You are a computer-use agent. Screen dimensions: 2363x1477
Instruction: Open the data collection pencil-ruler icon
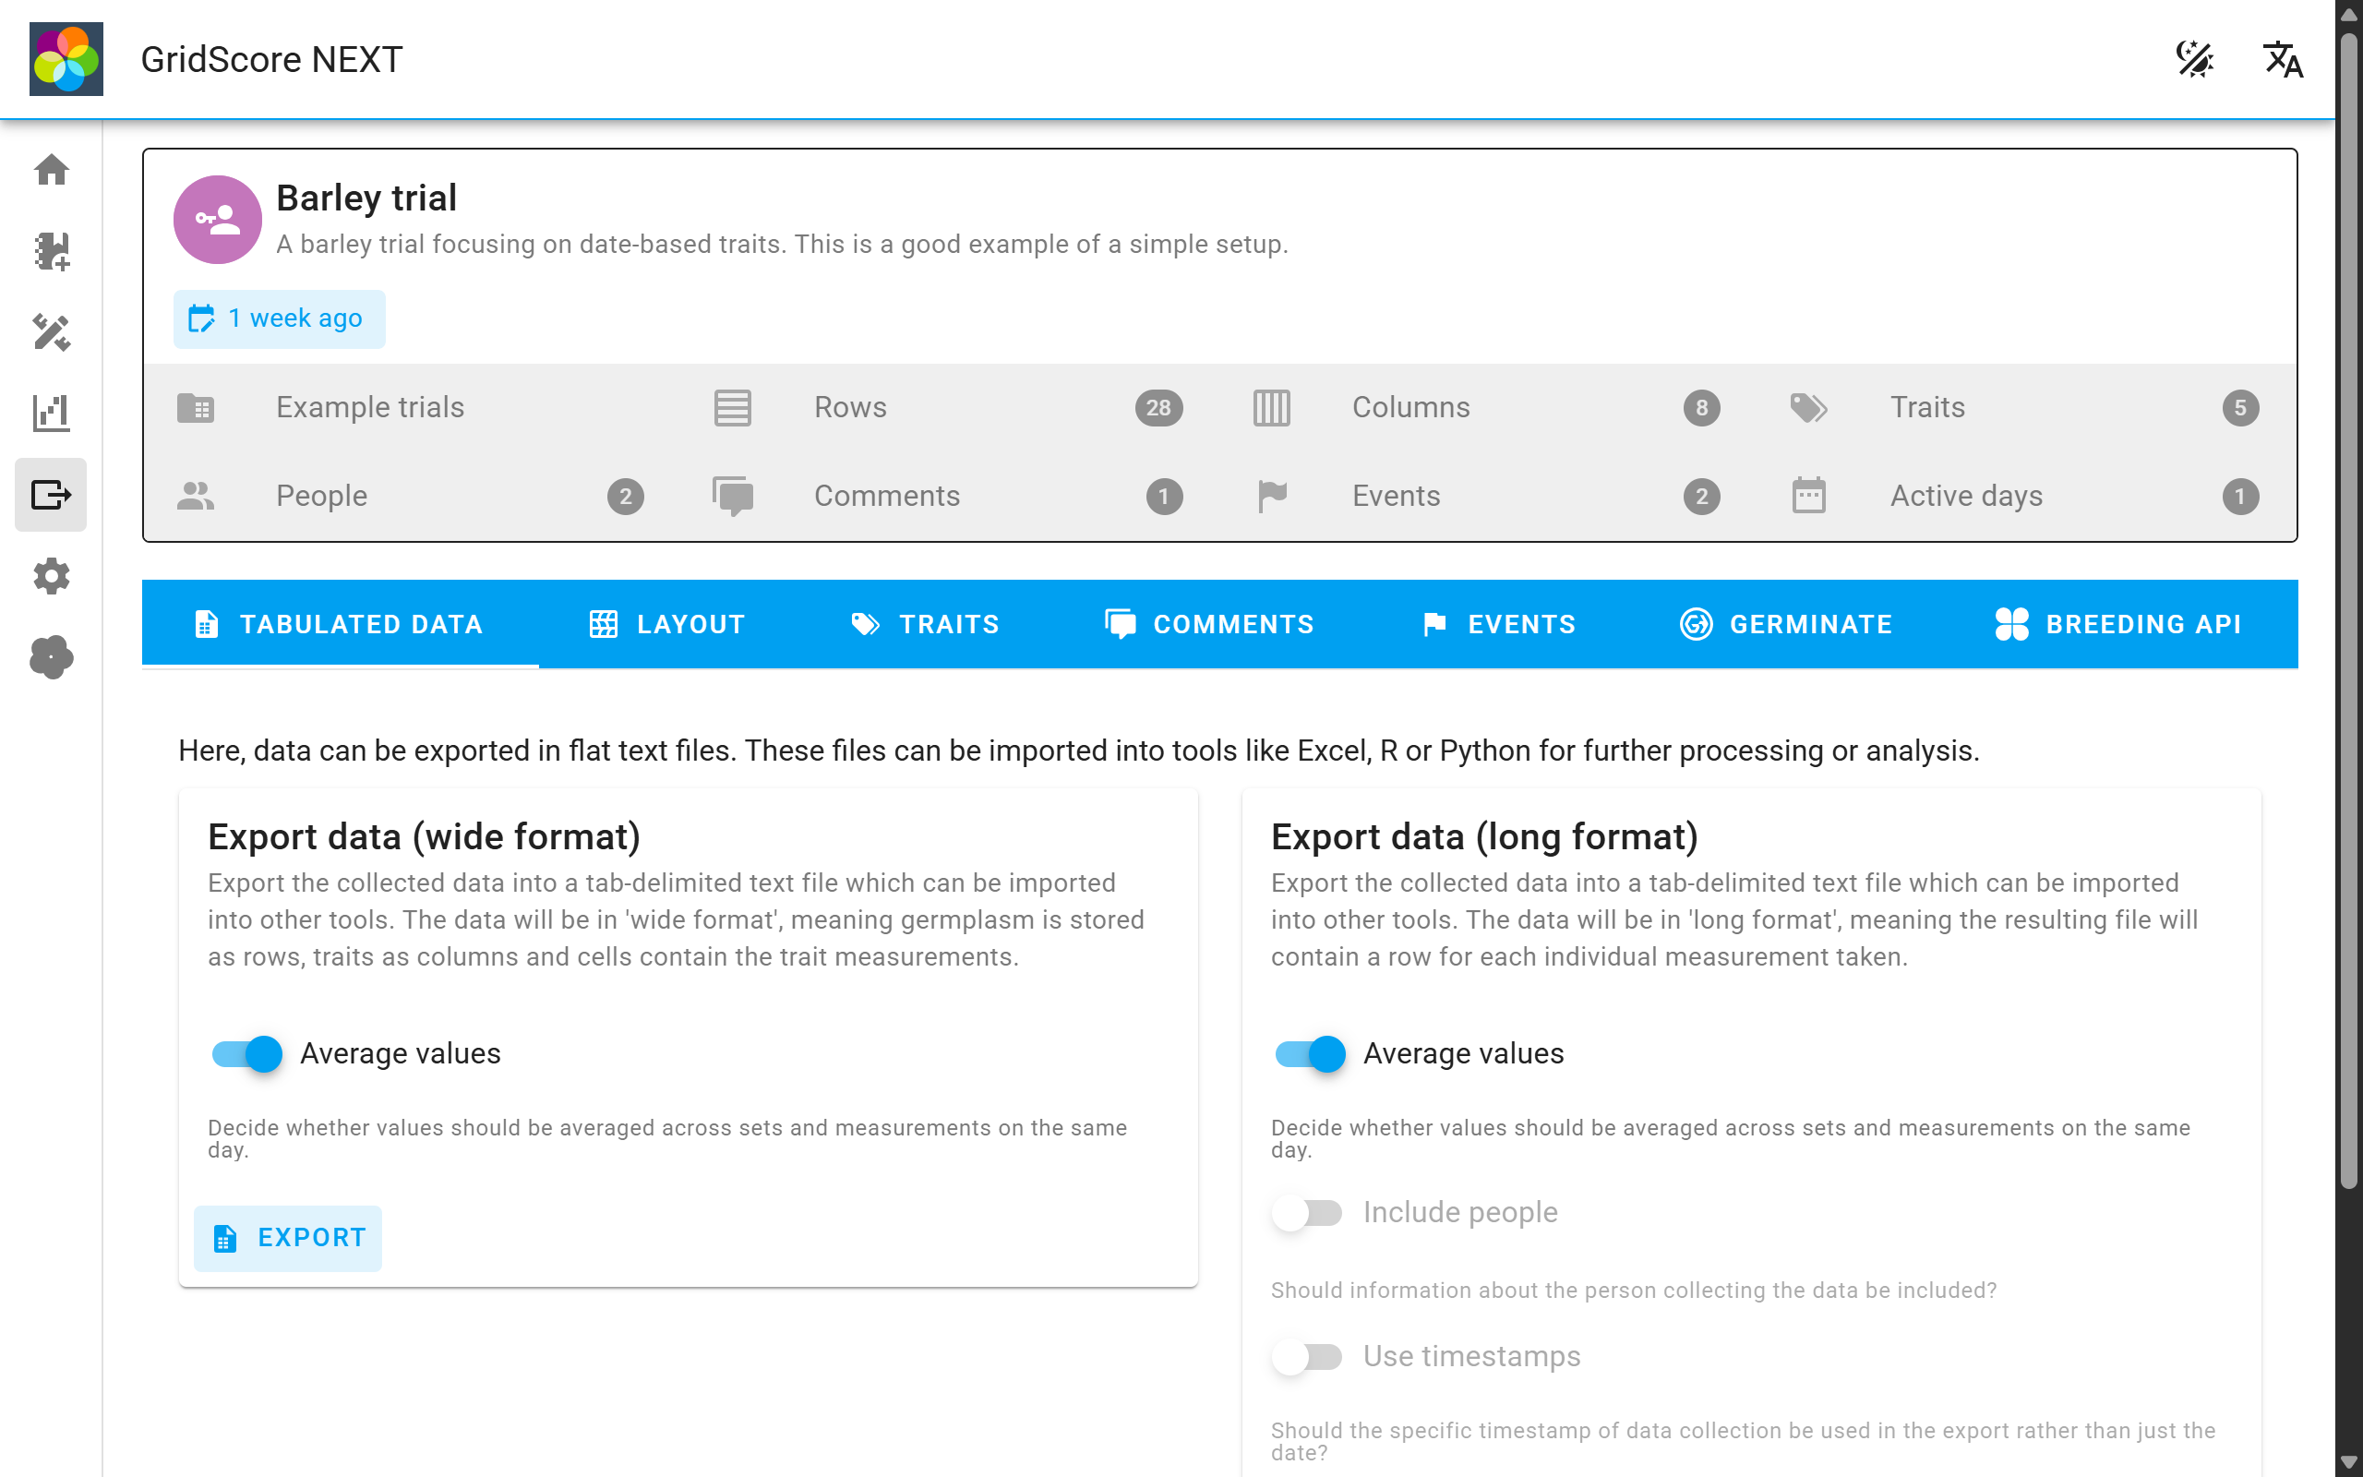(51, 332)
